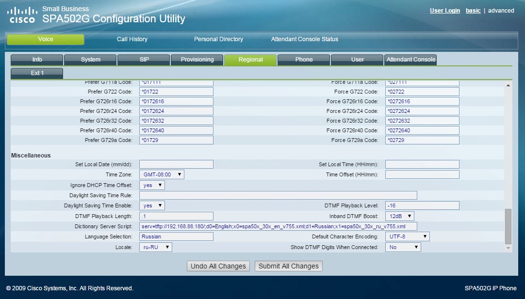Click Prefer G726r24 Code field

pos(176,111)
